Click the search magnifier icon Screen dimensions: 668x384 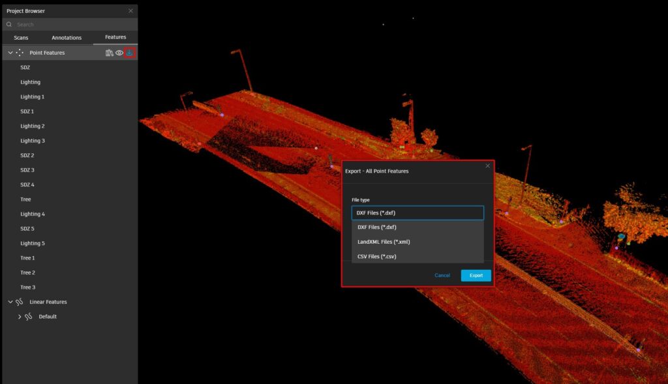coord(9,25)
